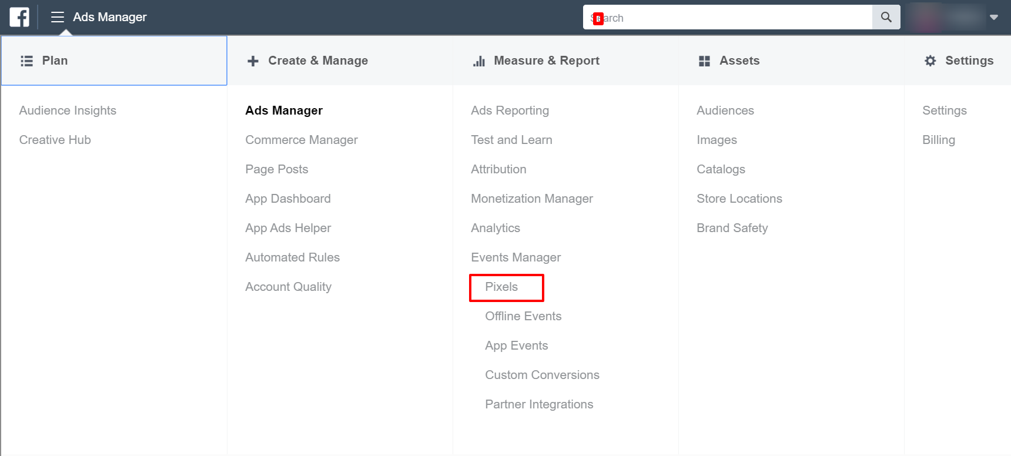Image resolution: width=1011 pixels, height=456 pixels.
Task: Click the Settings gear icon
Action: coord(930,61)
